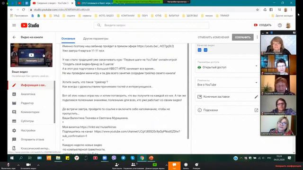Click Пригласить in the Zoom toolbar

(x=117, y=166)
